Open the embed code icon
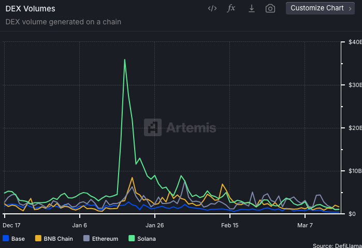Image resolution: width=362 pixels, height=248 pixels. 212,9
